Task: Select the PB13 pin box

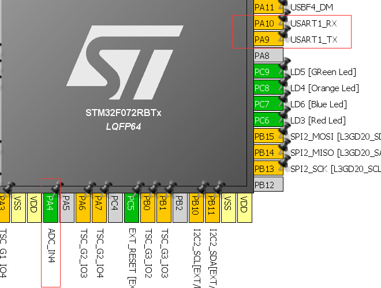Action: point(268,169)
